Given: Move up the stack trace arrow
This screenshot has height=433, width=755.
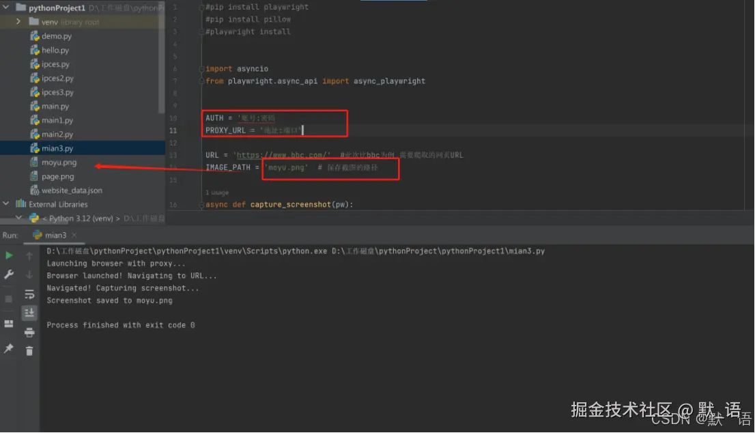Looking at the screenshot, I should 29,255.
